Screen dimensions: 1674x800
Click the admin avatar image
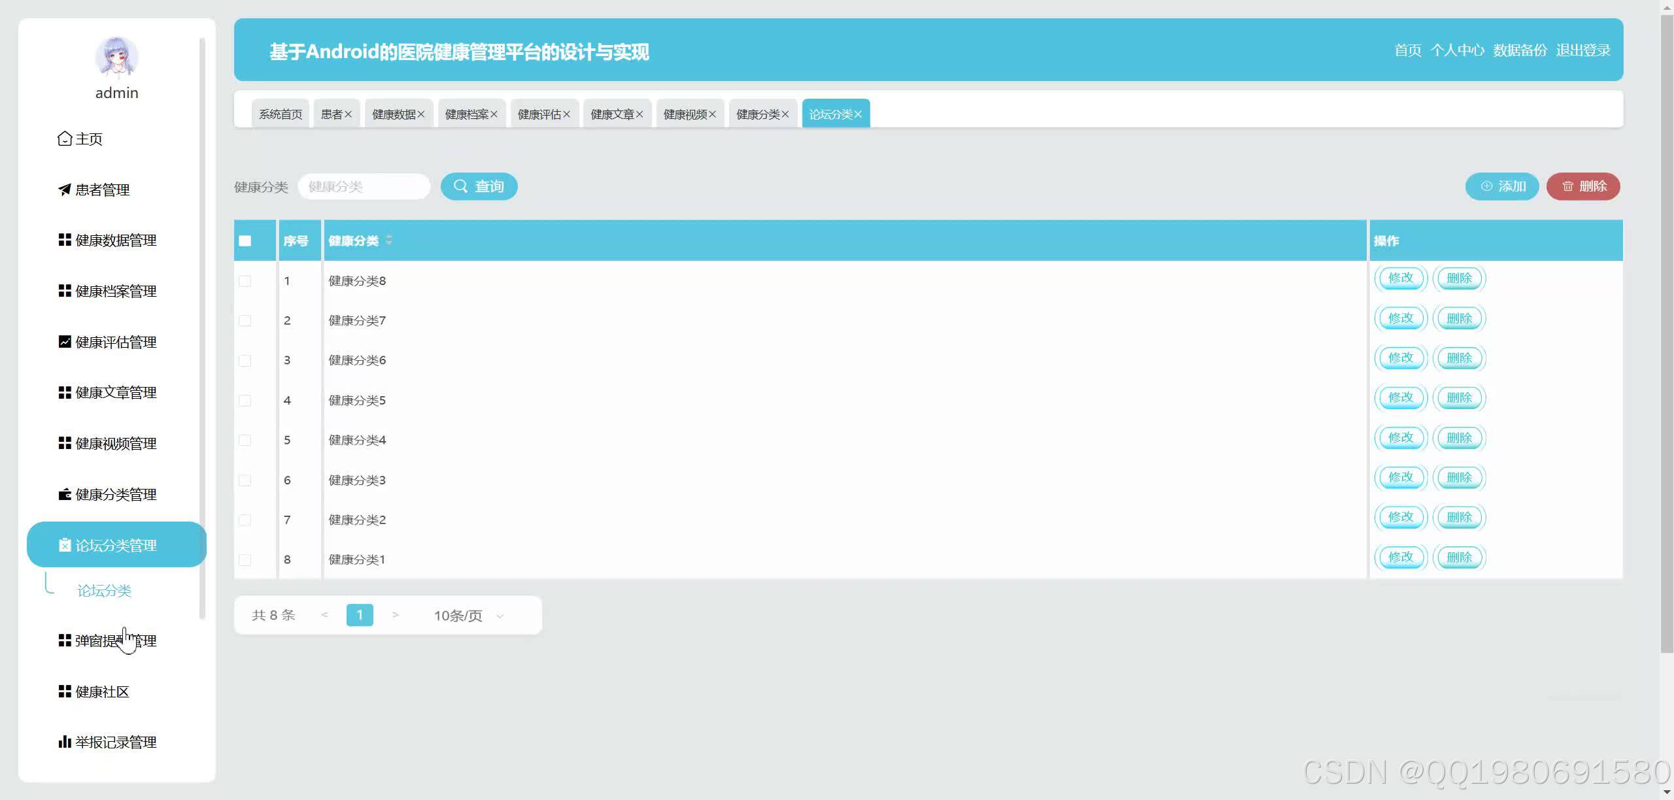tap(116, 57)
